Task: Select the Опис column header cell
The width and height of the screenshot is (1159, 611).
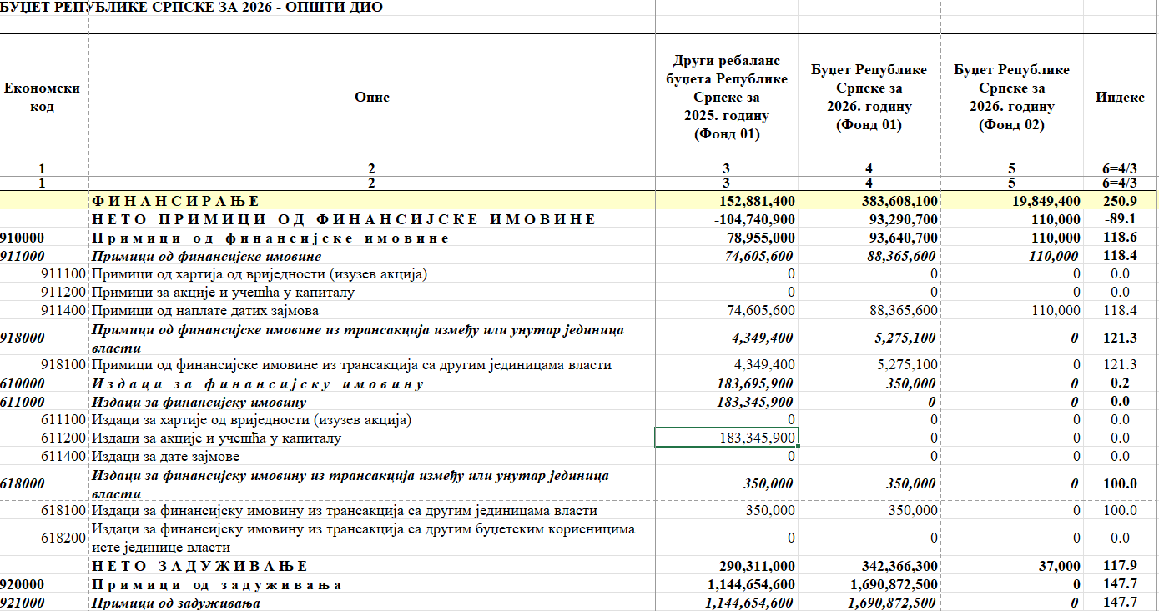Action: pos(371,97)
